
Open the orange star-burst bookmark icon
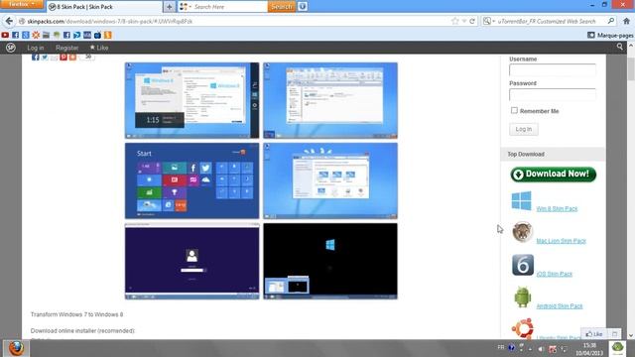point(36,36)
